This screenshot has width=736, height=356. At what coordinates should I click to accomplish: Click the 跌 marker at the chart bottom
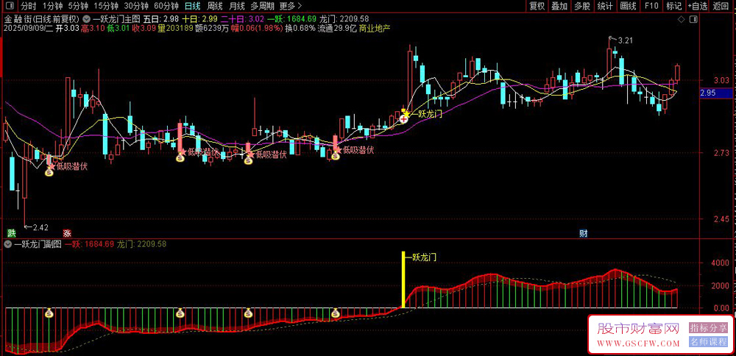11,233
